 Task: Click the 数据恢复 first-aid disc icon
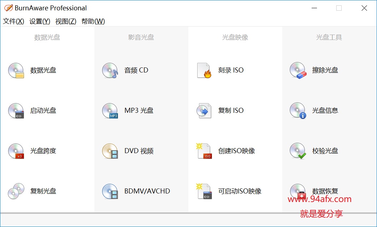pyautogui.click(x=298, y=191)
